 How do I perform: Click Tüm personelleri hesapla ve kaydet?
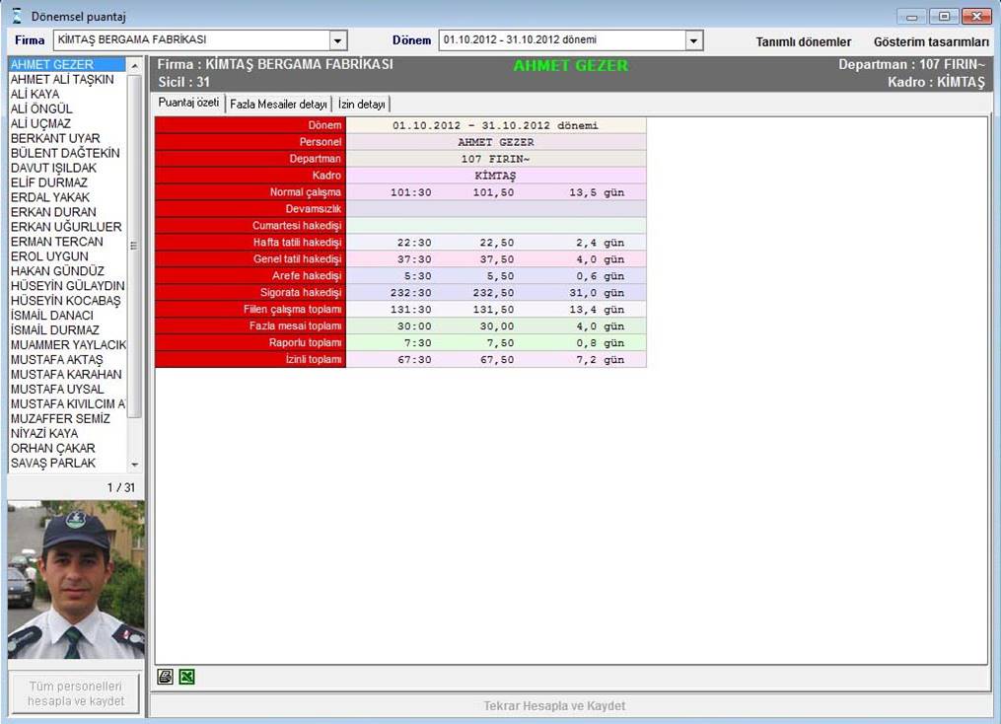(x=76, y=693)
